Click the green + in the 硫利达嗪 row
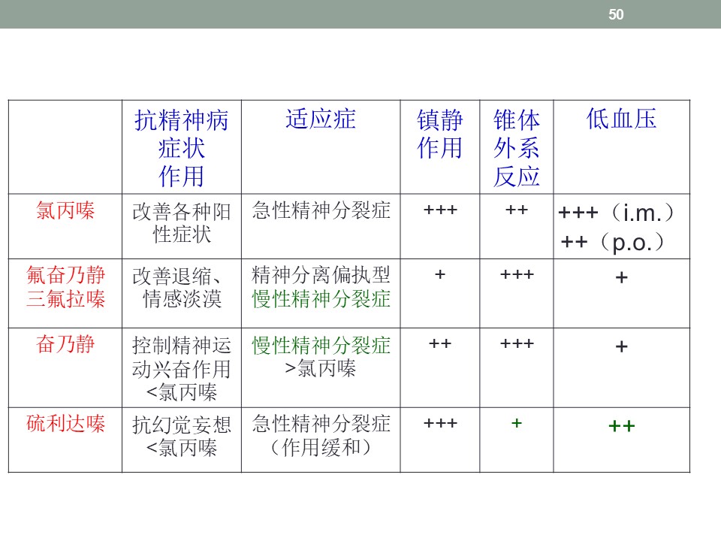721x541 pixels. 517,423
